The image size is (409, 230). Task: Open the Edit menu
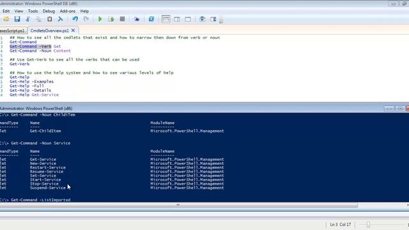[6, 11]
